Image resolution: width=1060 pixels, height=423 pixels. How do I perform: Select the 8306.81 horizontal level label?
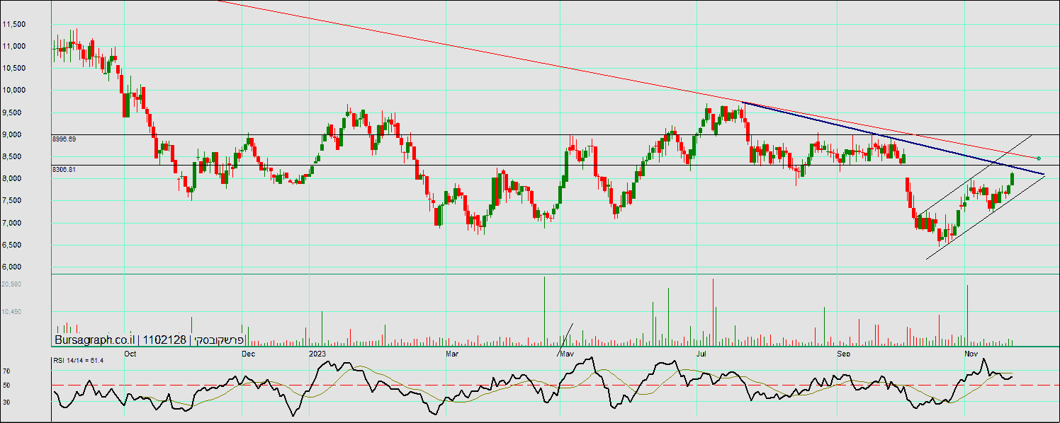click(64, 170)
